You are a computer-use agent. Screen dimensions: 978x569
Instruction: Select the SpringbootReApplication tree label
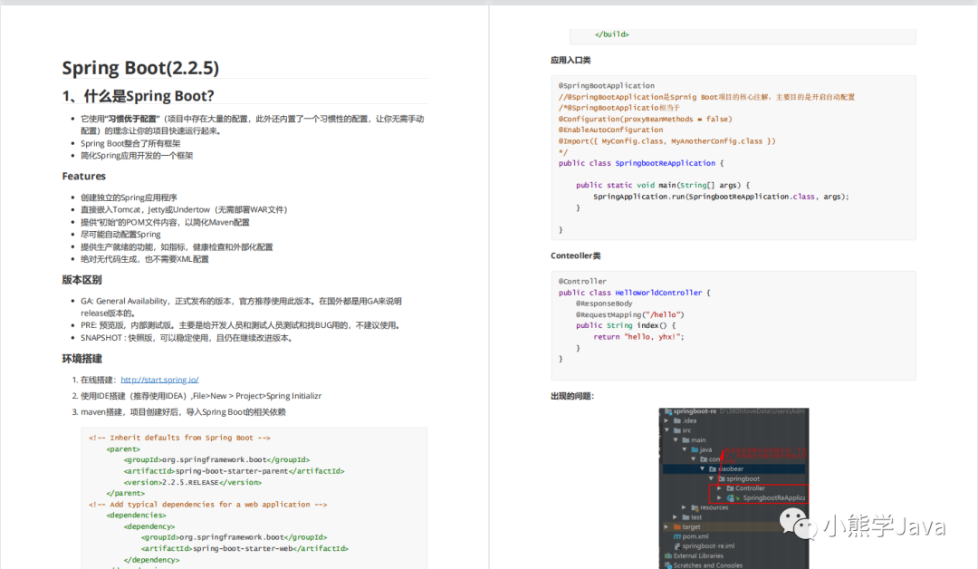pos(774,498)
